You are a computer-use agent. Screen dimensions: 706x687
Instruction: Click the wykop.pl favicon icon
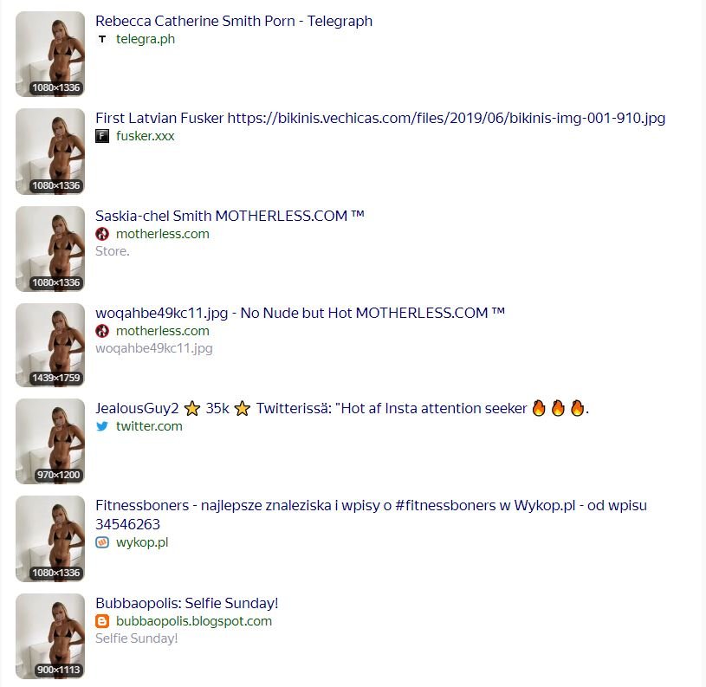[102, 542]
